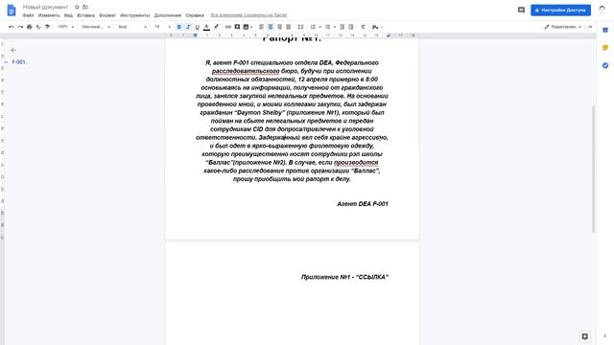Click the underlined word 'расследовательского'
This screenshot has width=614, height=345.
pyautogui.click(x=246, y=71)
